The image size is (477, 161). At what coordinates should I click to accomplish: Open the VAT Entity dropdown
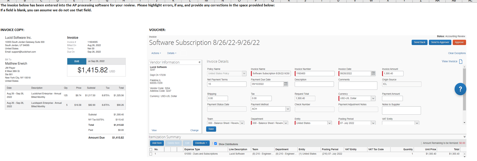417,123
